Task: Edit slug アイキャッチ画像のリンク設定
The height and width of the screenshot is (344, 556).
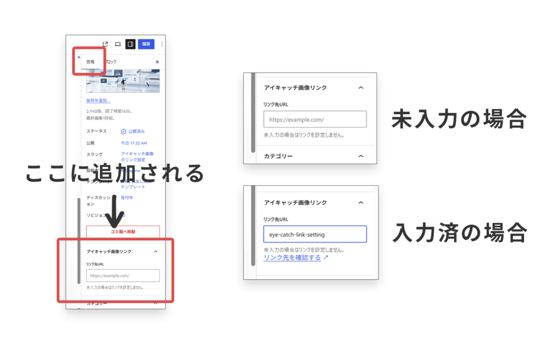Action: pyautogui.click(x=137, y=157)
